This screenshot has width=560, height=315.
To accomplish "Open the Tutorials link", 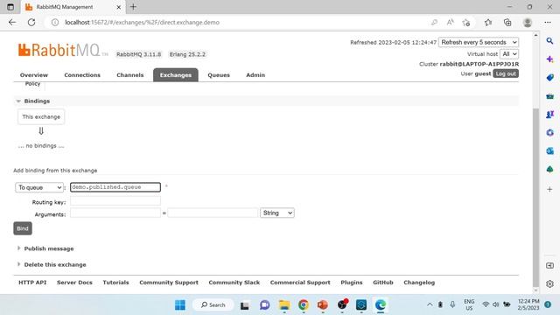I will 115,283.
